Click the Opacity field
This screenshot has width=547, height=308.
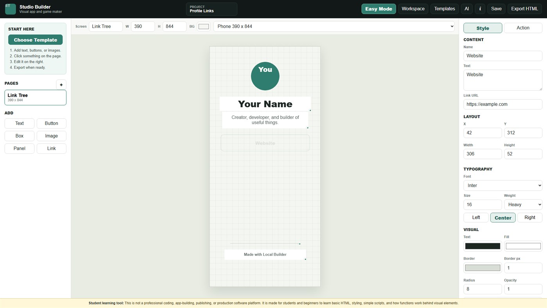coord(523,289)
